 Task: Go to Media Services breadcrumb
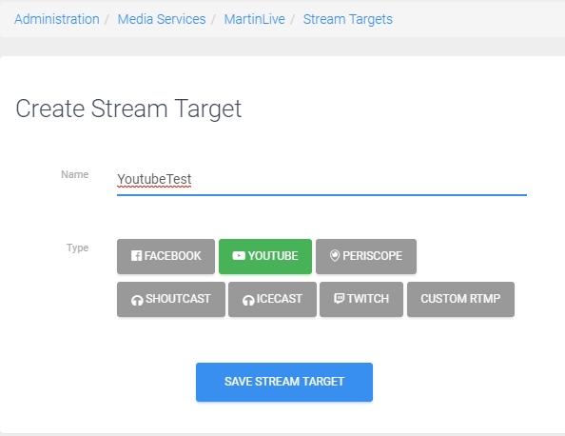click(162, 19)
